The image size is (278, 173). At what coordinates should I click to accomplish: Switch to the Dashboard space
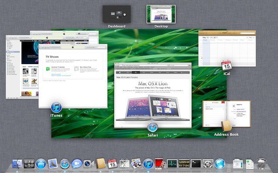tap(117, 14)
